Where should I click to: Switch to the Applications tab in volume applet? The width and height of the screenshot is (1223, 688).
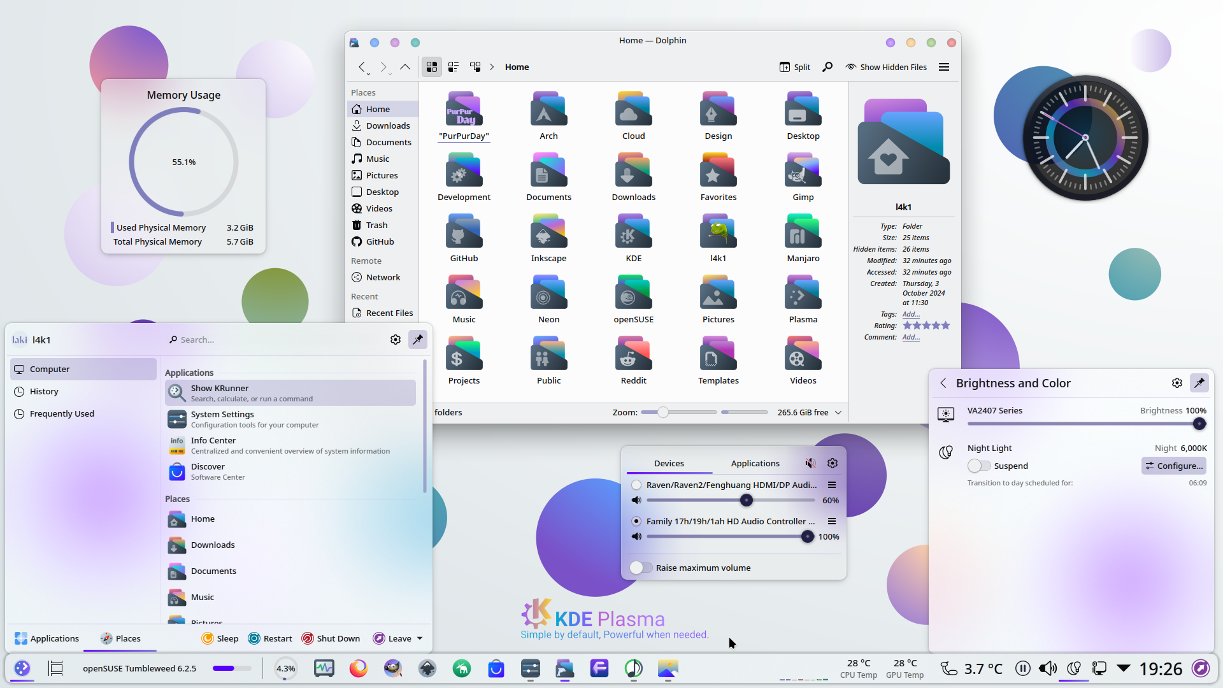755,463
